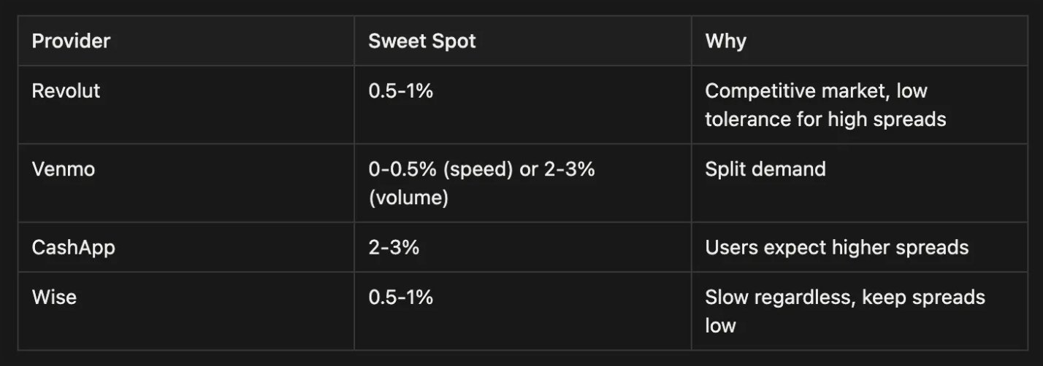Click the Sweet Spot column header
Viewport: 1043px width, 366px height.
pos(421,41)
